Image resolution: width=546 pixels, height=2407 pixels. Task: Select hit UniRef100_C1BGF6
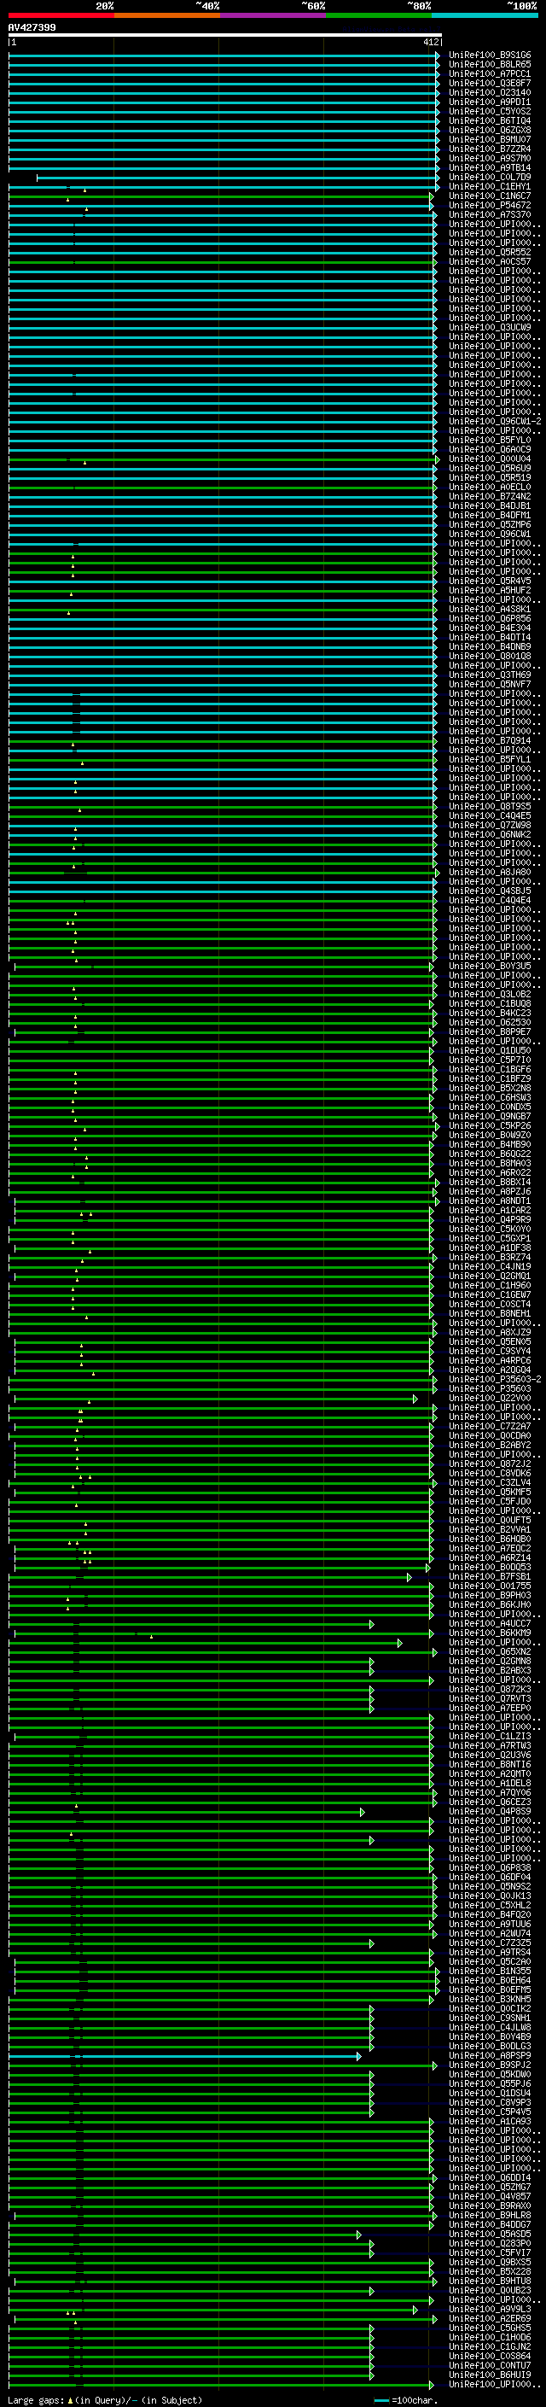(x=490, y=1069)
